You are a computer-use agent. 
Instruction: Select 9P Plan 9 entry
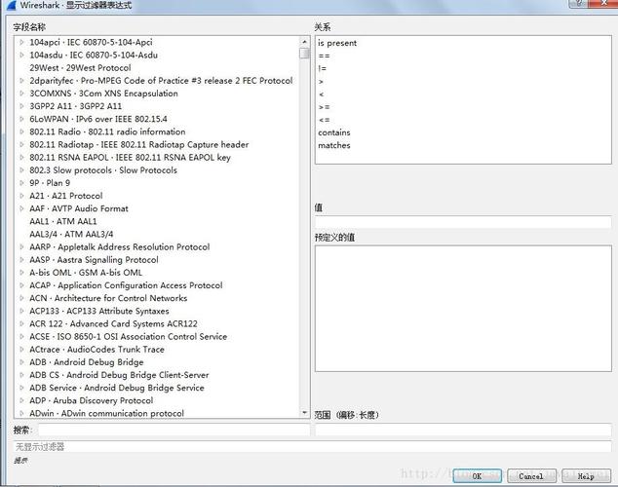[x=50, y=183]
